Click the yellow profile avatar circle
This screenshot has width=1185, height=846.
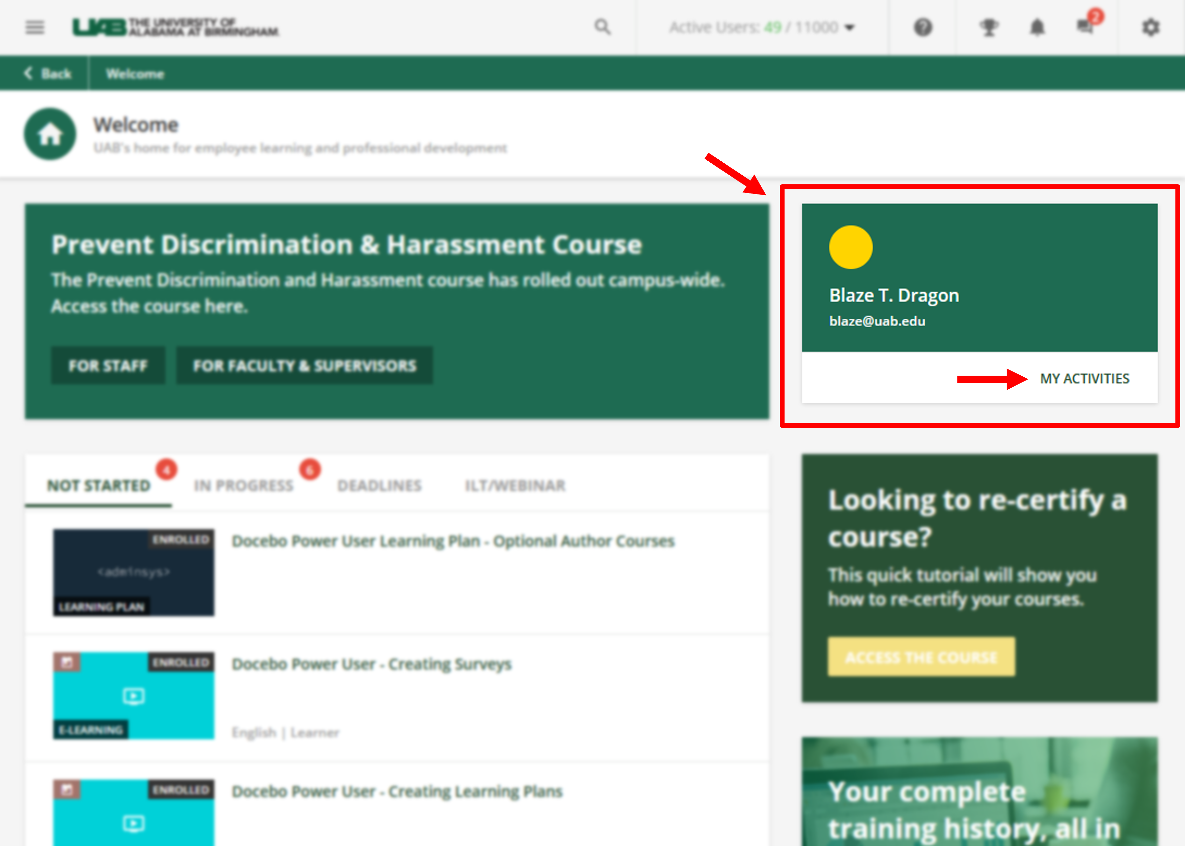[851, 247]
